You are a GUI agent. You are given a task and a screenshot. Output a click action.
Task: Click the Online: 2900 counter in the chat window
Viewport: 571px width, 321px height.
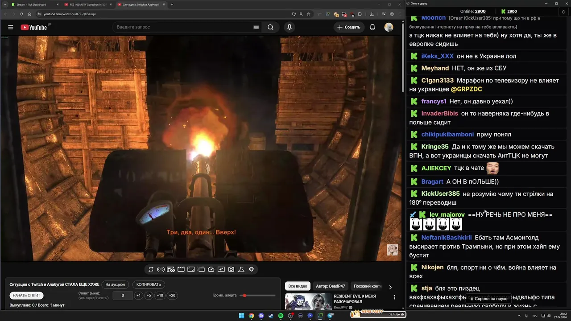[x=473, y=11]
